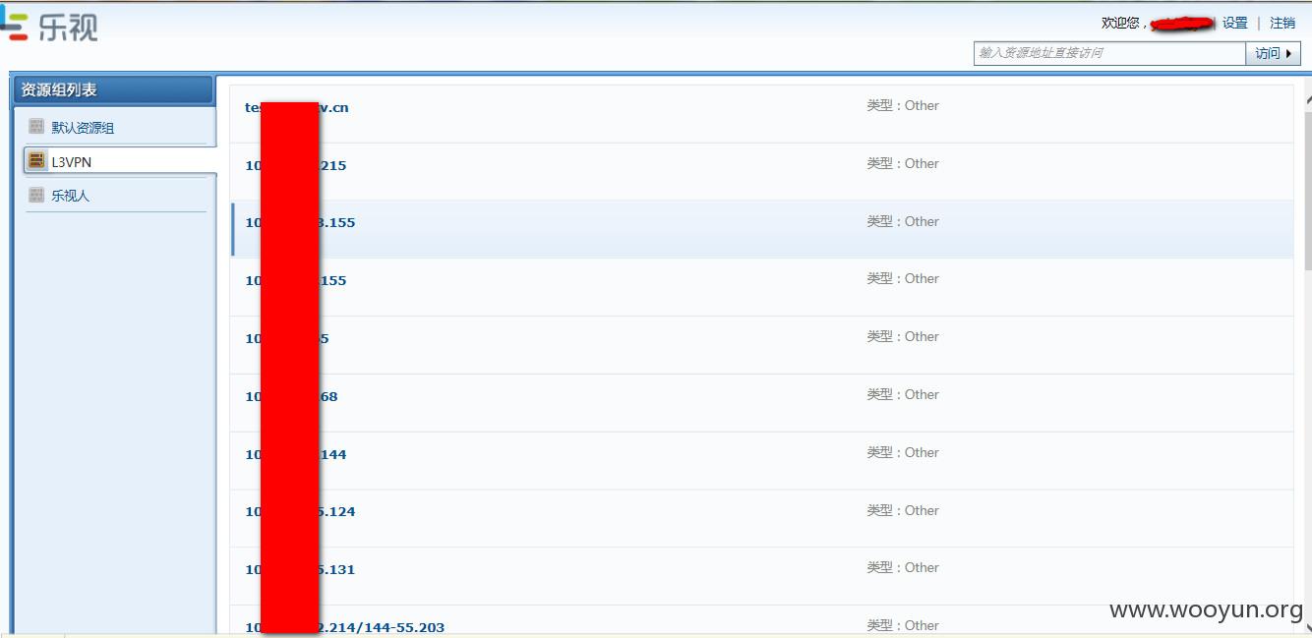Click the scrollbar down arrow
Image resolution: width=1312 pixels, height=638 pixels.
(x=1307, y=626)
